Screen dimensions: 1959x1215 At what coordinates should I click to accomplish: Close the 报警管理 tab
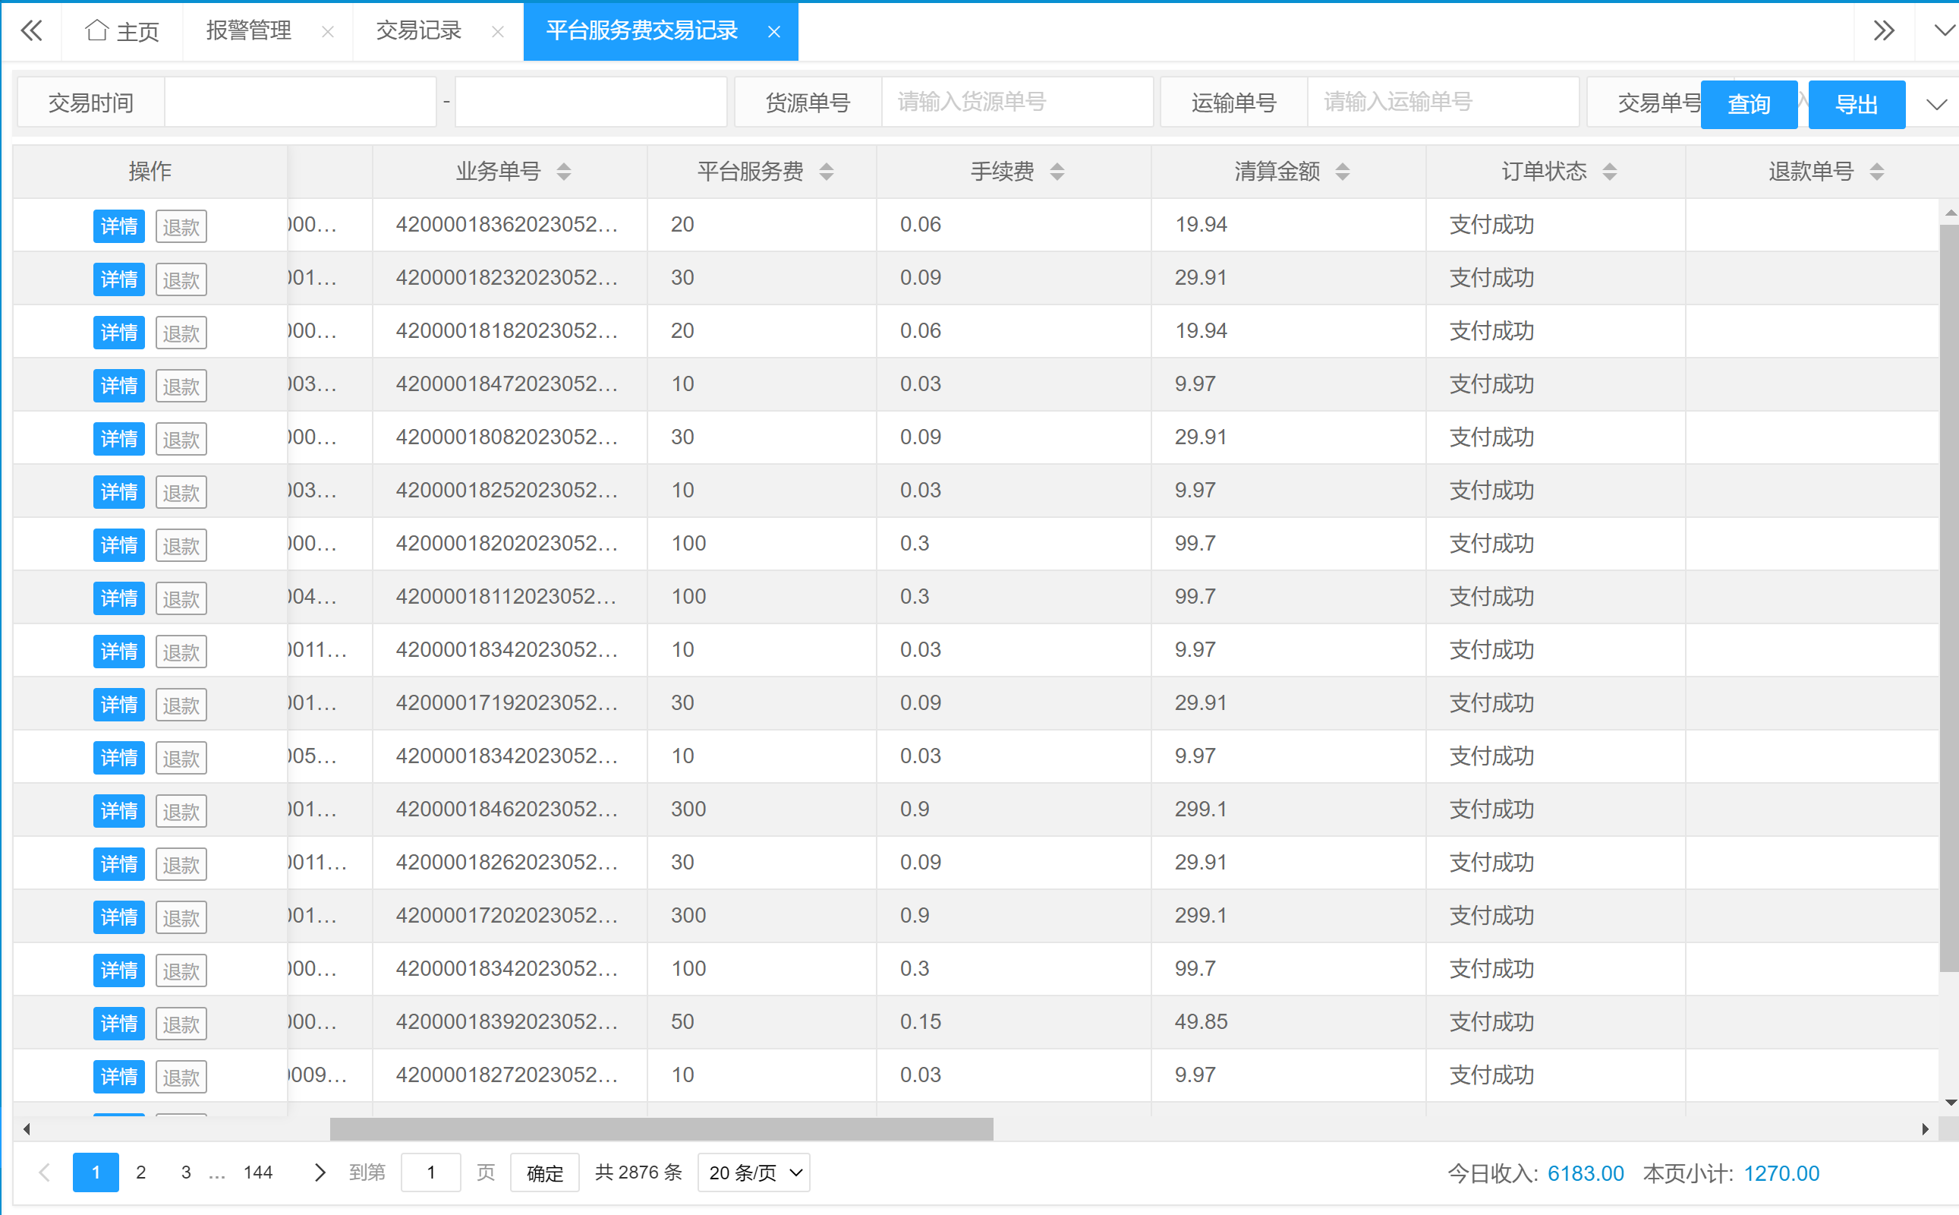328,31
